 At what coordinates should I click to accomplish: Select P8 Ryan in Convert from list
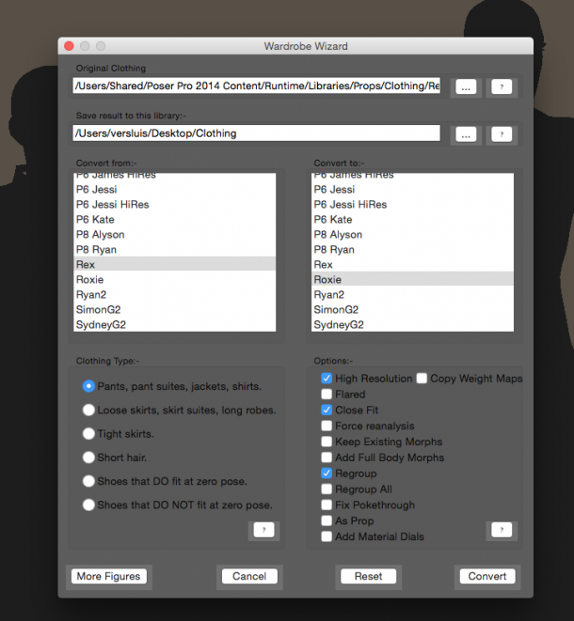pos(174,250)
